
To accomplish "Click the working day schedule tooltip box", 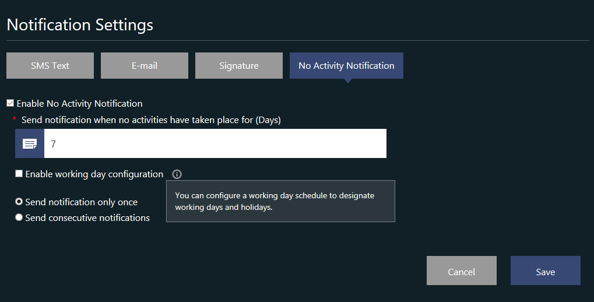I will point(281,201).
